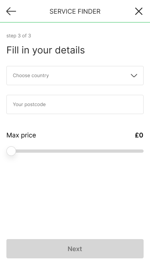Go back using the left arrow icon

click(11, 12)
